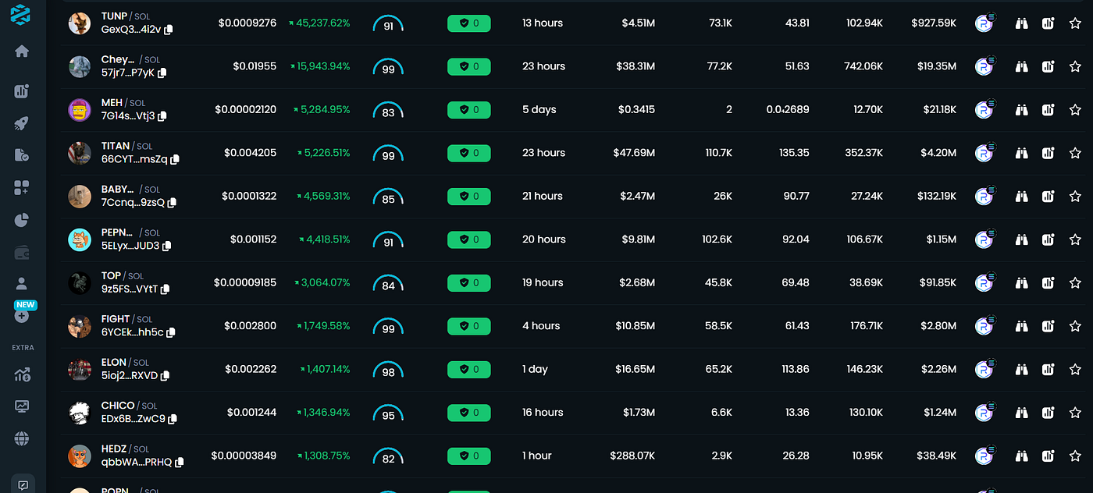Click the binoculars icon in BABY row
This screenshot has width=1093, height=493.
1021,196
